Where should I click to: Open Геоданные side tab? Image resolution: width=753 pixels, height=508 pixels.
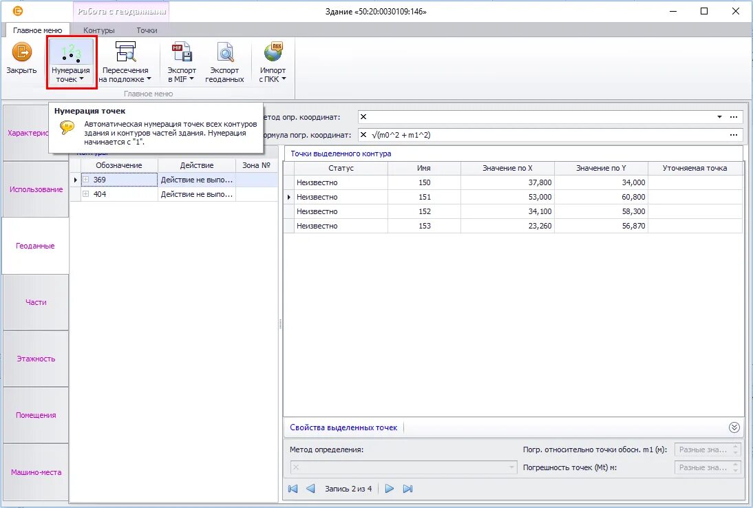pyautogui.click(x=35, y=246)
